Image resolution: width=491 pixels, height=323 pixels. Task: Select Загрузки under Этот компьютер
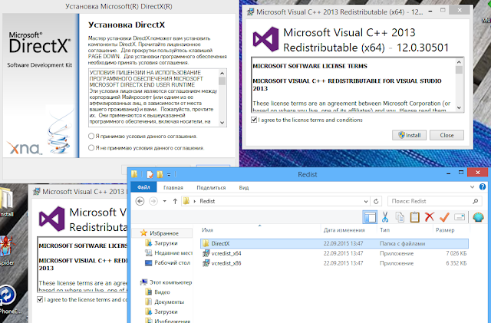pos(162,311)
